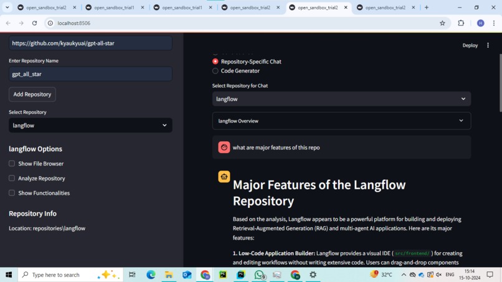This screenshot has width=502, height=282.
Task: Tick the Analyze Repository checkbox
Action: pos(12,178)
